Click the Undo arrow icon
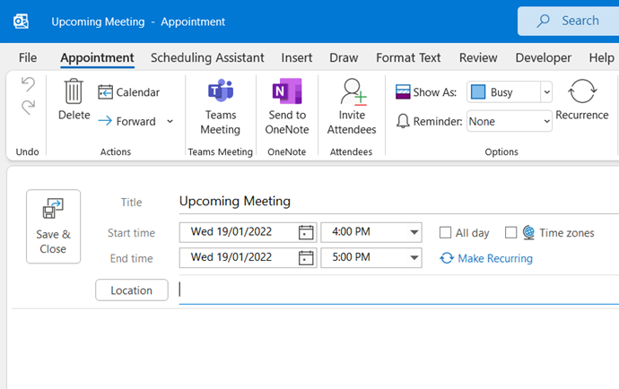 (x=28, y=84)
